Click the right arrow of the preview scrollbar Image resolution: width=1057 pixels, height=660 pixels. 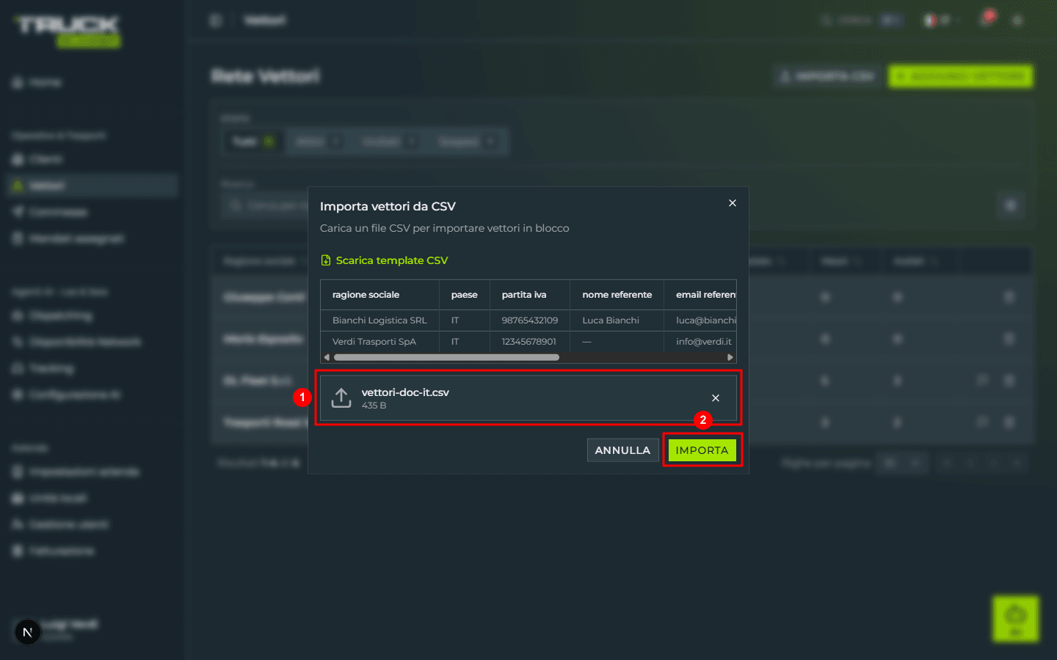[x=730, y=358]
